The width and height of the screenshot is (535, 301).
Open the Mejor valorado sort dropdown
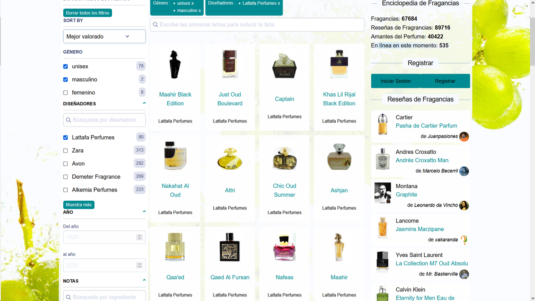104,36
